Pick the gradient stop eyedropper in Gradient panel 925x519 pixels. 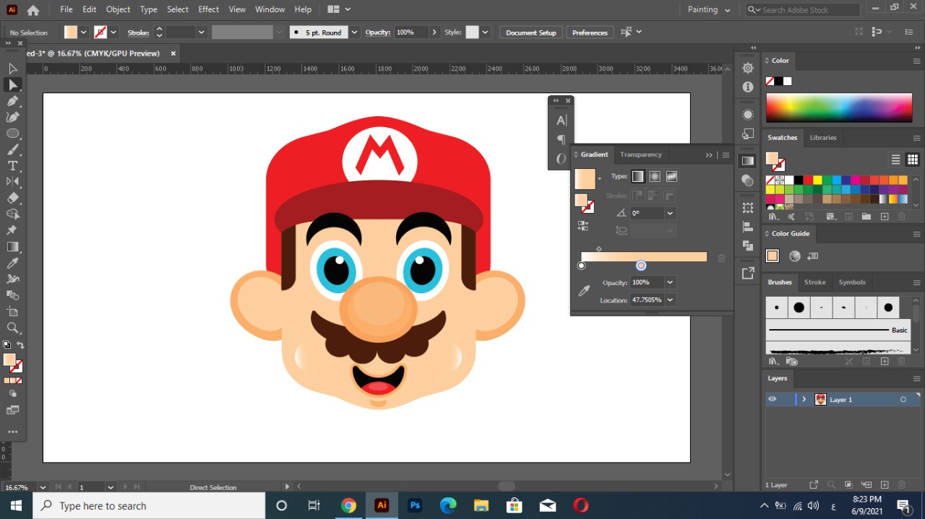[x=584, y=290]
